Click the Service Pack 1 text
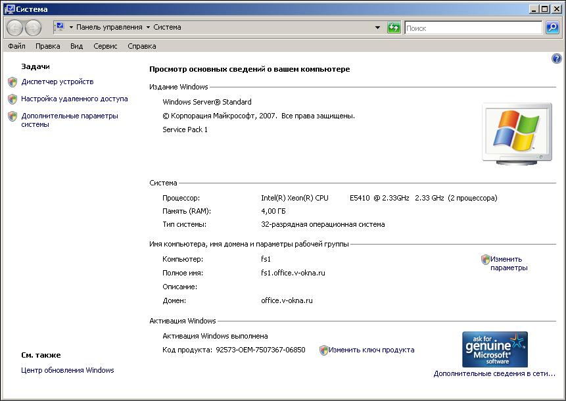 click(185, 130)
